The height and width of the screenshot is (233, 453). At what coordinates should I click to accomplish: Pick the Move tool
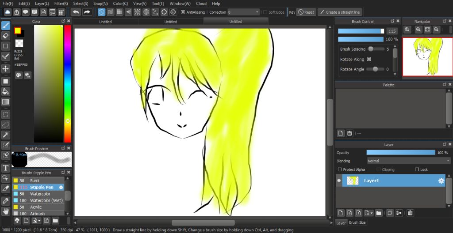[5, 69]
